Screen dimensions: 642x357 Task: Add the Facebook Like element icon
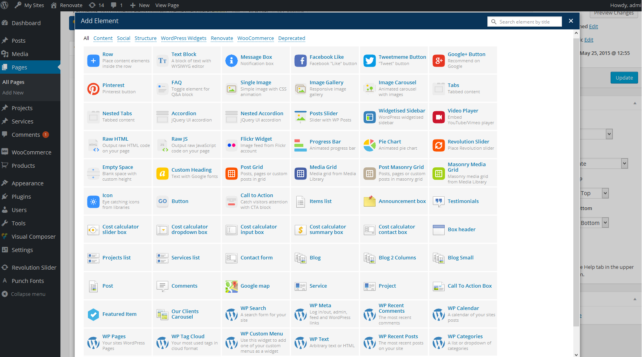tap(300, 61)
